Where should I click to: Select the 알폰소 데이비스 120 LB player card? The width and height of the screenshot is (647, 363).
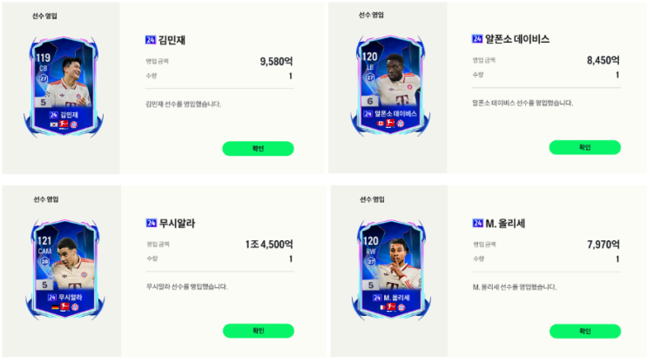click(x=390, y=85)
